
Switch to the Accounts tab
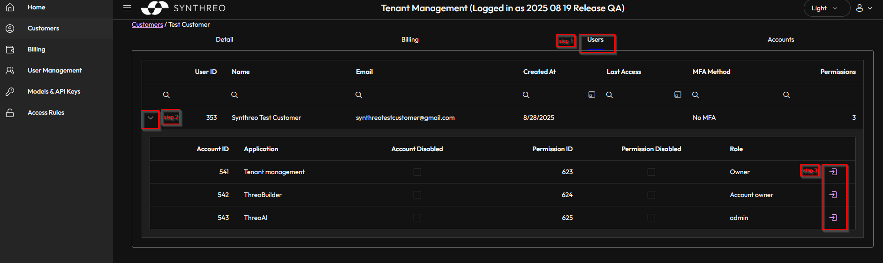(x=781, y=40)
